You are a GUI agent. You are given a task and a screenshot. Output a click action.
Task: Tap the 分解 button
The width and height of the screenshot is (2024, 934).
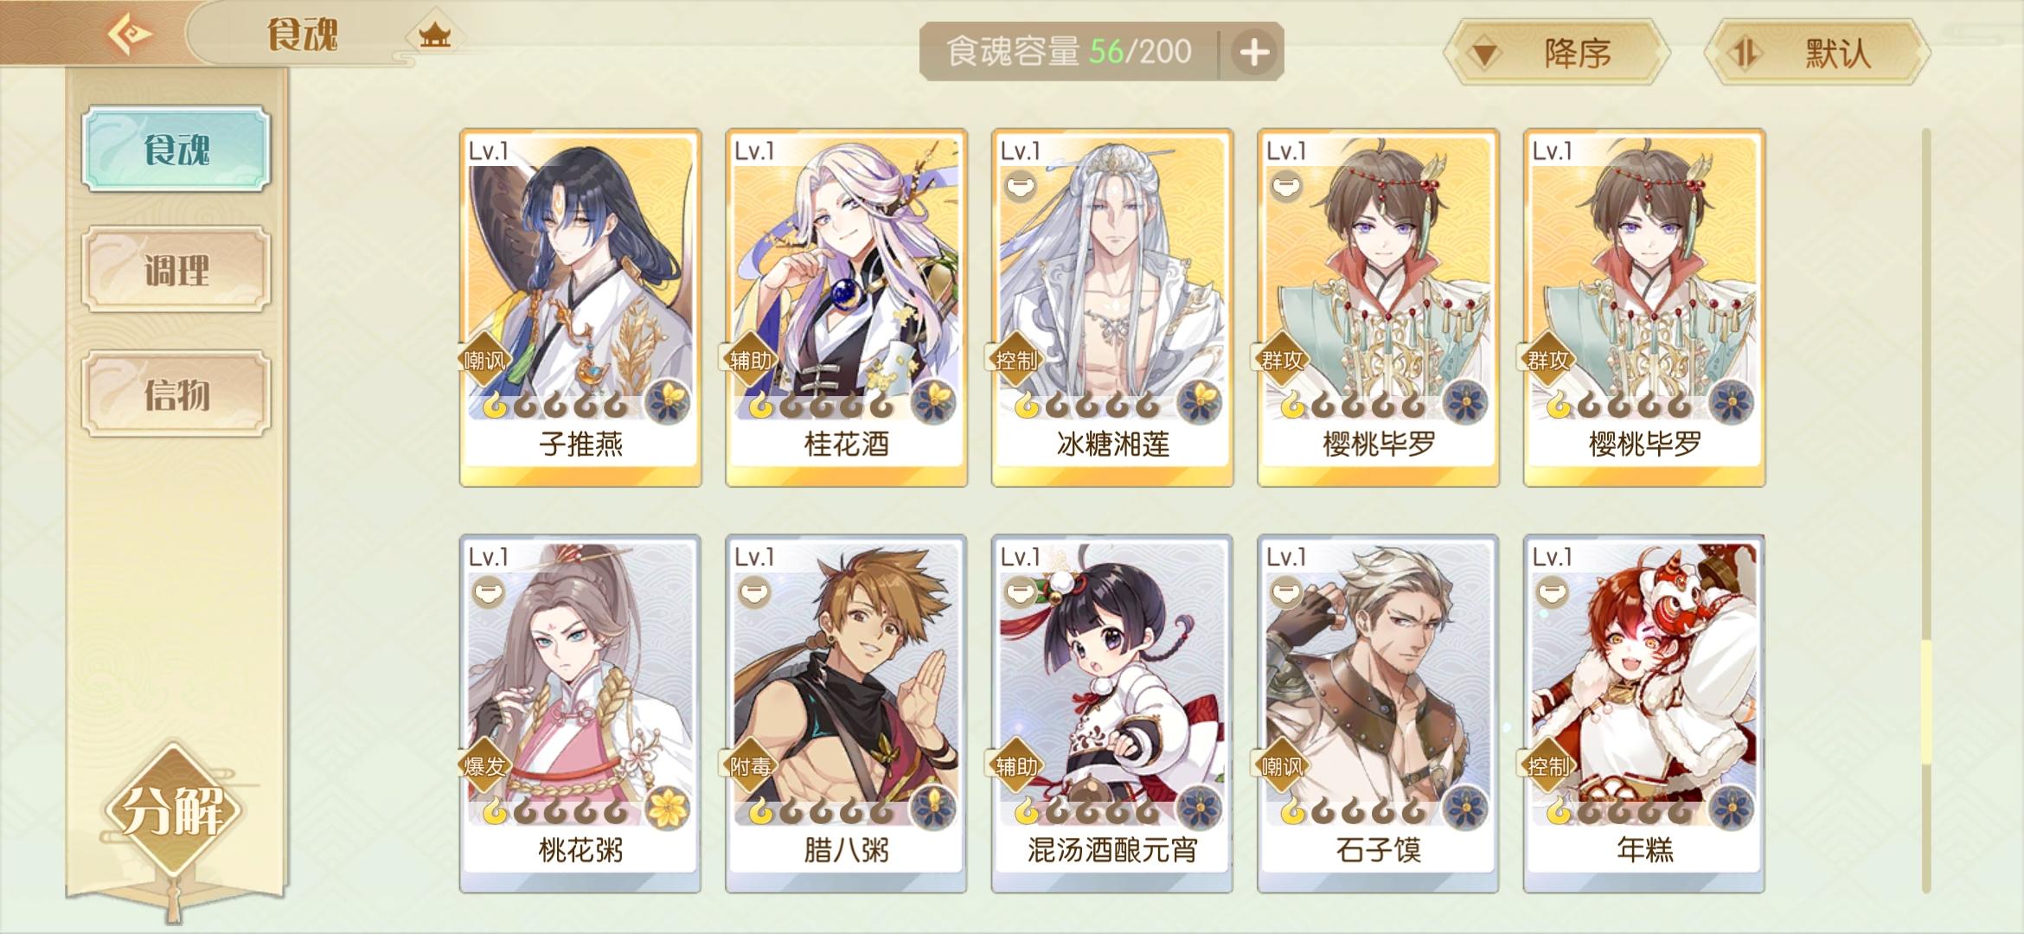coord(173,810)
